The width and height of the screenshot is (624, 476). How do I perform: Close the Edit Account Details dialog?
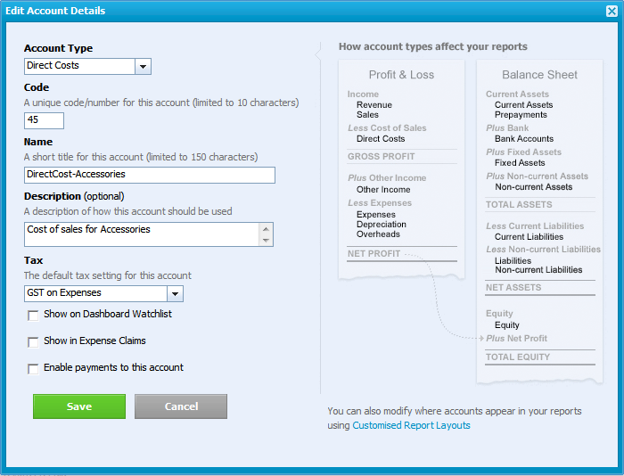point(612,12)
